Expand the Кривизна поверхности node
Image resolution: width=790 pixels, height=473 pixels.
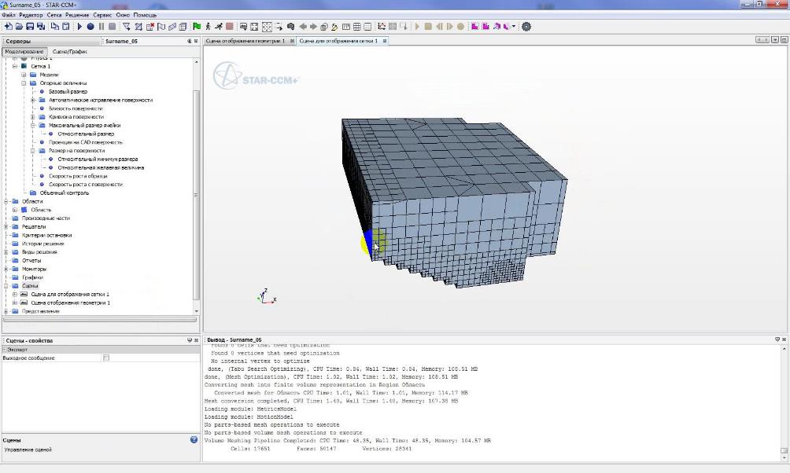click(x=33, y=117)
